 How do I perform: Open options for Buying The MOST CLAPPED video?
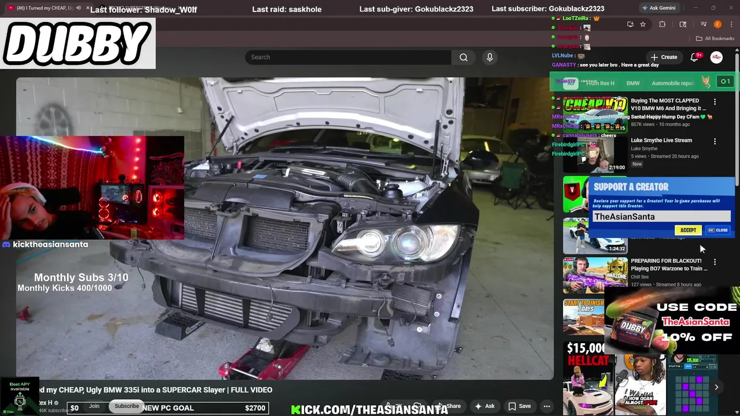click(715, 102)
